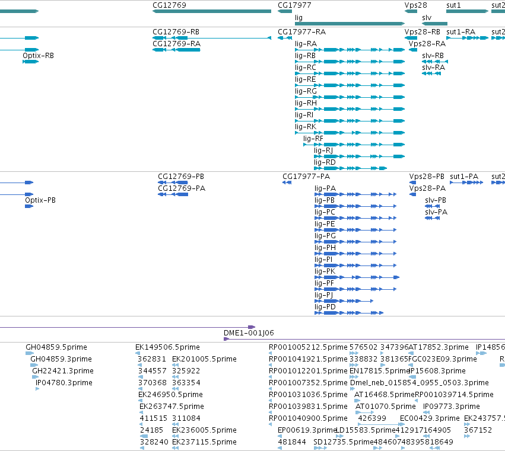The image size is (505, 451).
Task: Select the Vps28-RB transcript label
Action: point(423,32)
